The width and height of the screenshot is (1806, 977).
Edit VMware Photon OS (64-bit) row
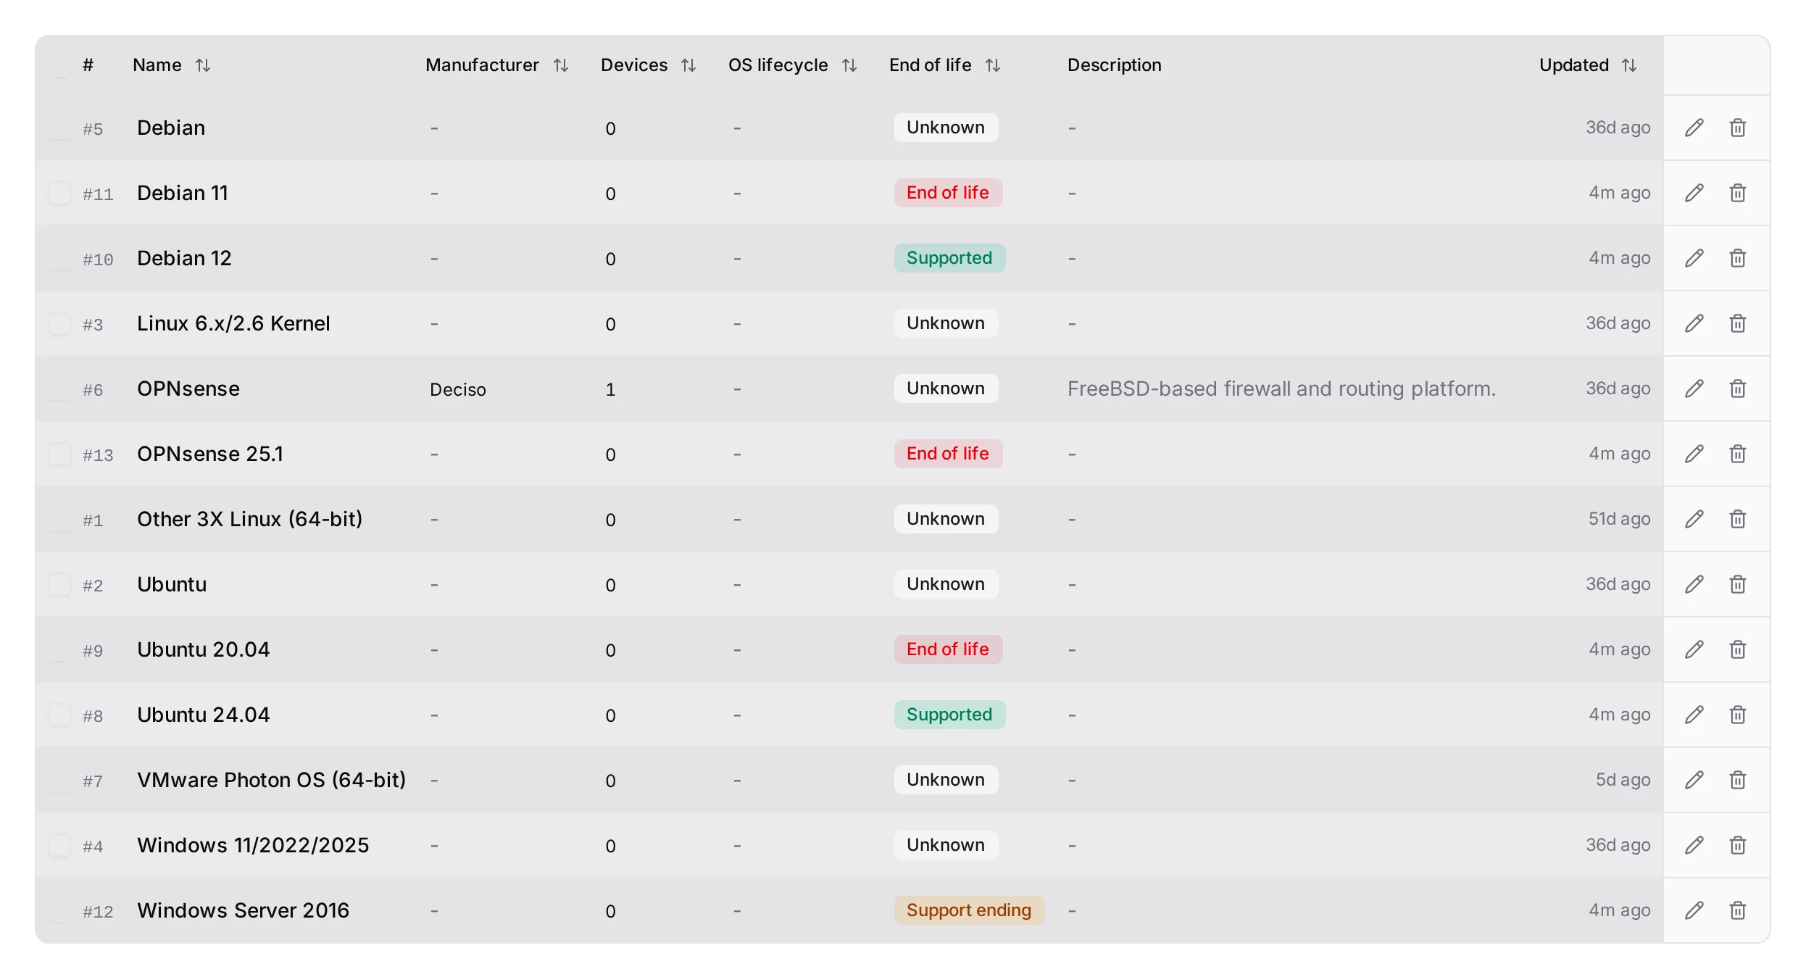[1694, 780]
